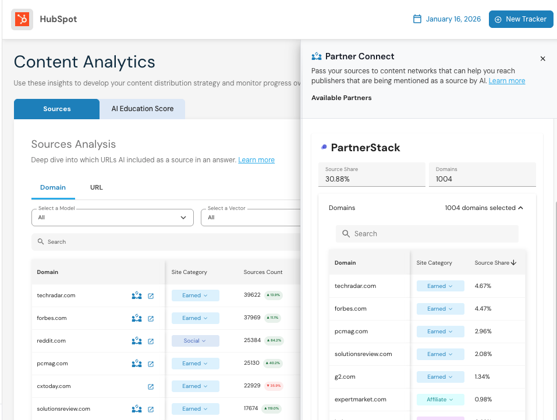This screenshot has height=420, width=557.
Task: Open Earned dropdown for g2.com in PartnerStack
Action: coord(441,377)
